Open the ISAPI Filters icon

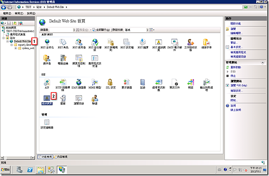pyautogui.click(x=79, y=82)
